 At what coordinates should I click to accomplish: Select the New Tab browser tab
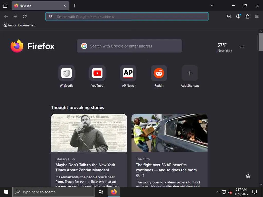pyautogui.click(x=40, y=6)
